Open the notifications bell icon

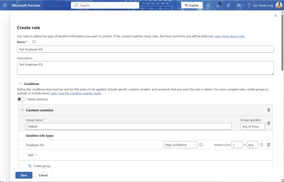[208, 5]
